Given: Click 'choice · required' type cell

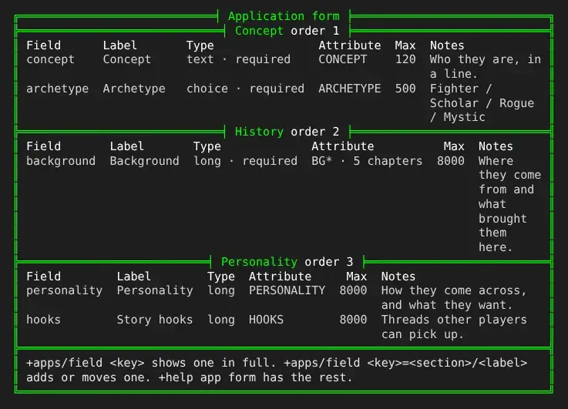Looking at the screenshot, I should 245,89.
